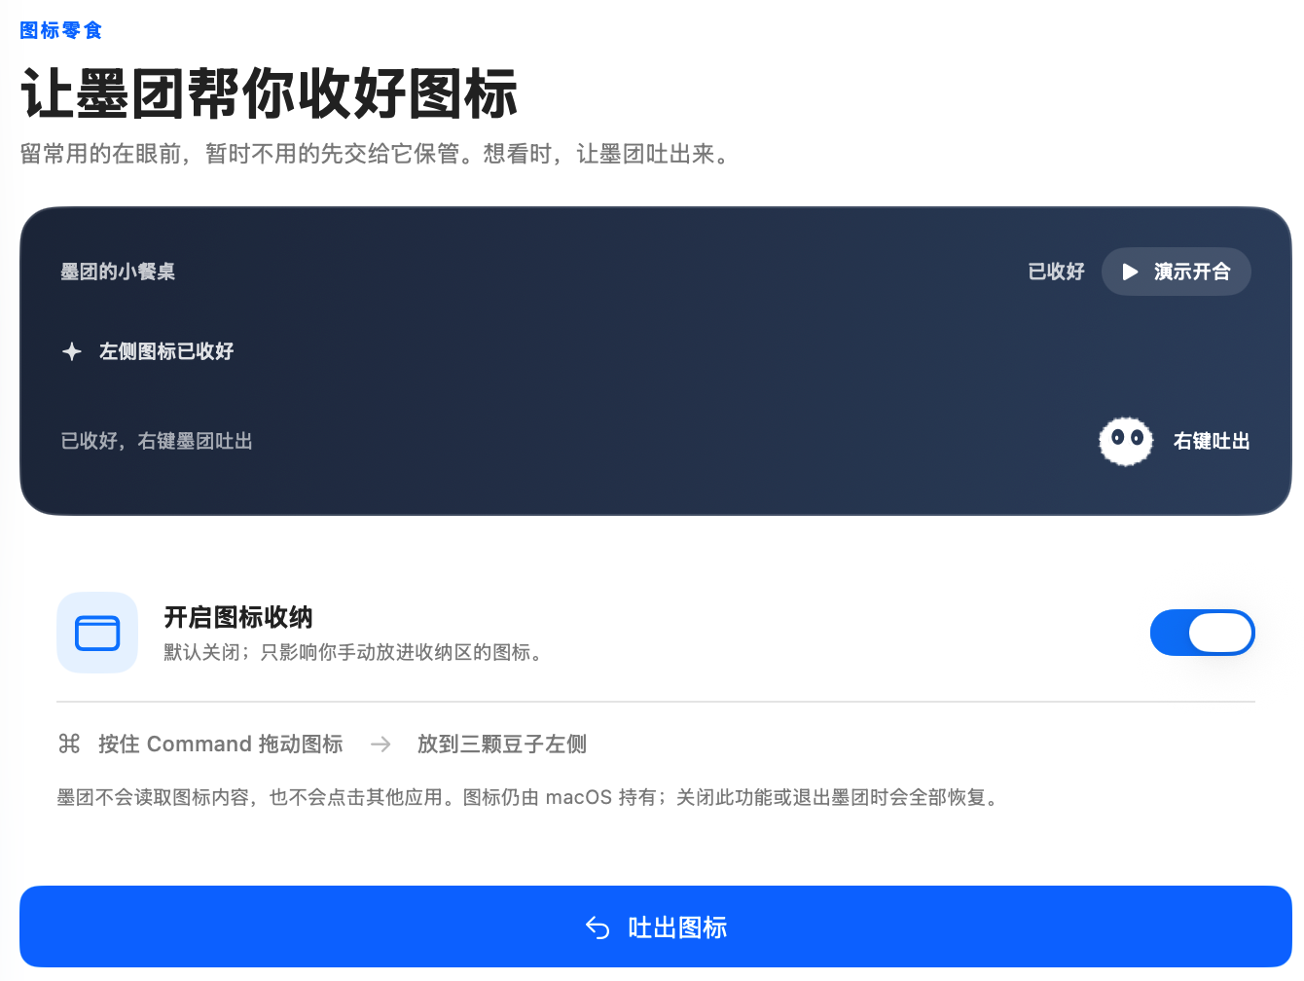Click the 已收好 status text
The width and height of the screenshot is (1304, 981).
[1056, 272]
